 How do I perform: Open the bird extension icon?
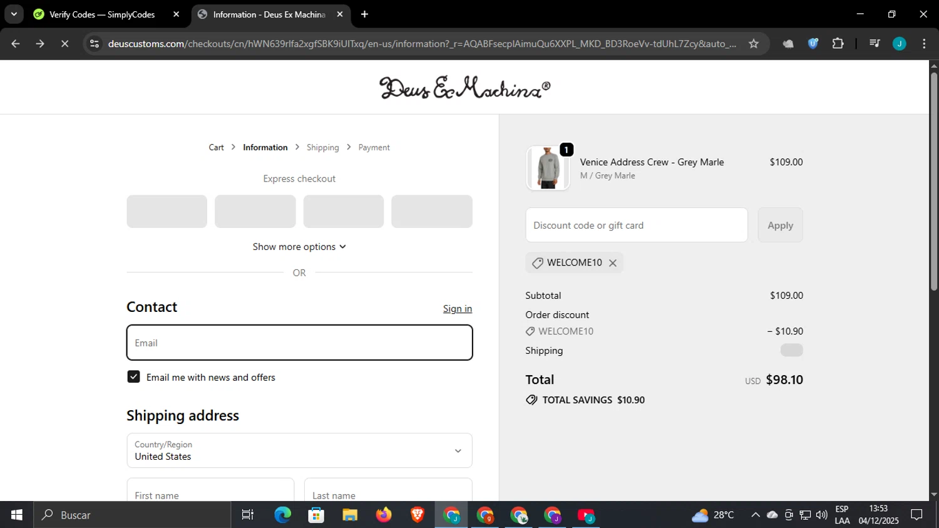[788, 44]
